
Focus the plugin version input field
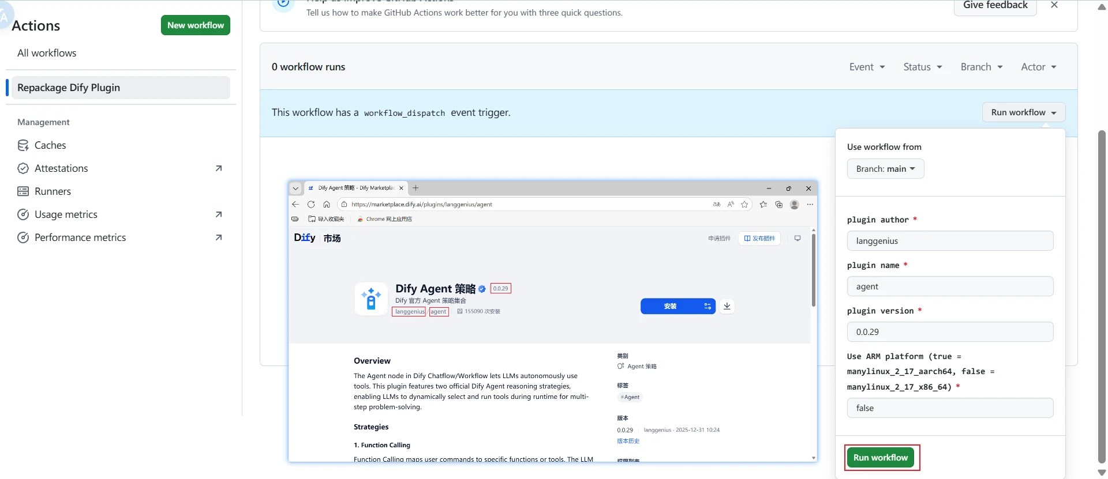pyautogui.click(x=950, y=332)
